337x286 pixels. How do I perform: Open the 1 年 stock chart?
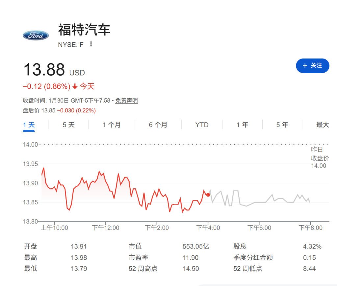(x=243, y=125)
